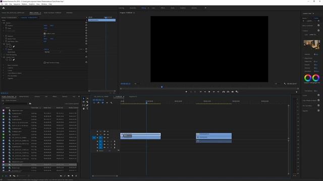Image resolution: width=323 pixels, height=181 pixels.
Task: Switch to the Color workspace tab
Action: click(153, 8)
